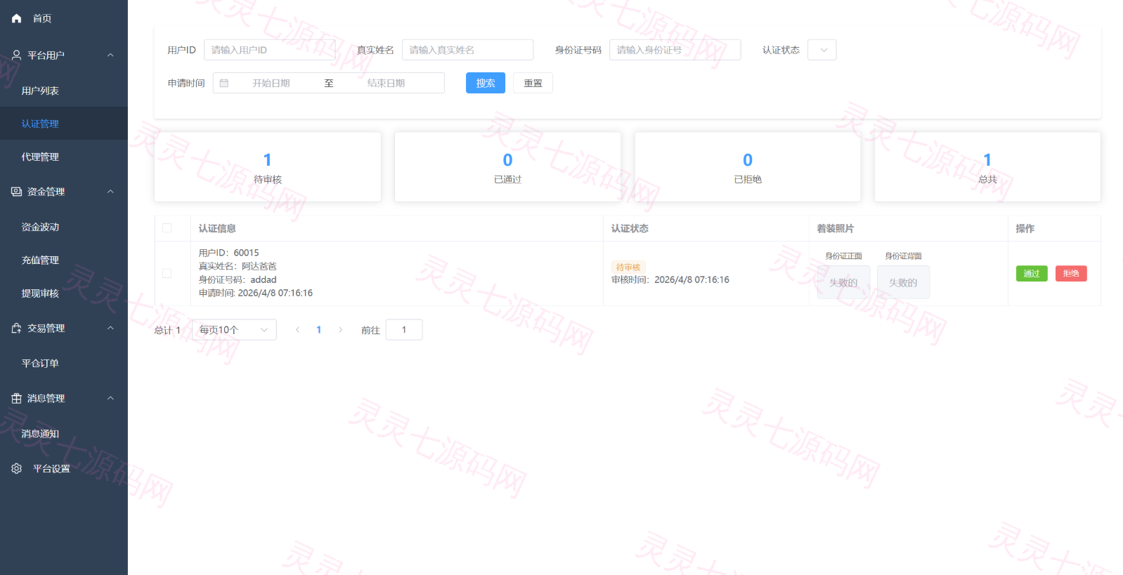Open 平仓订单 menu item

[x=64, y=363]
